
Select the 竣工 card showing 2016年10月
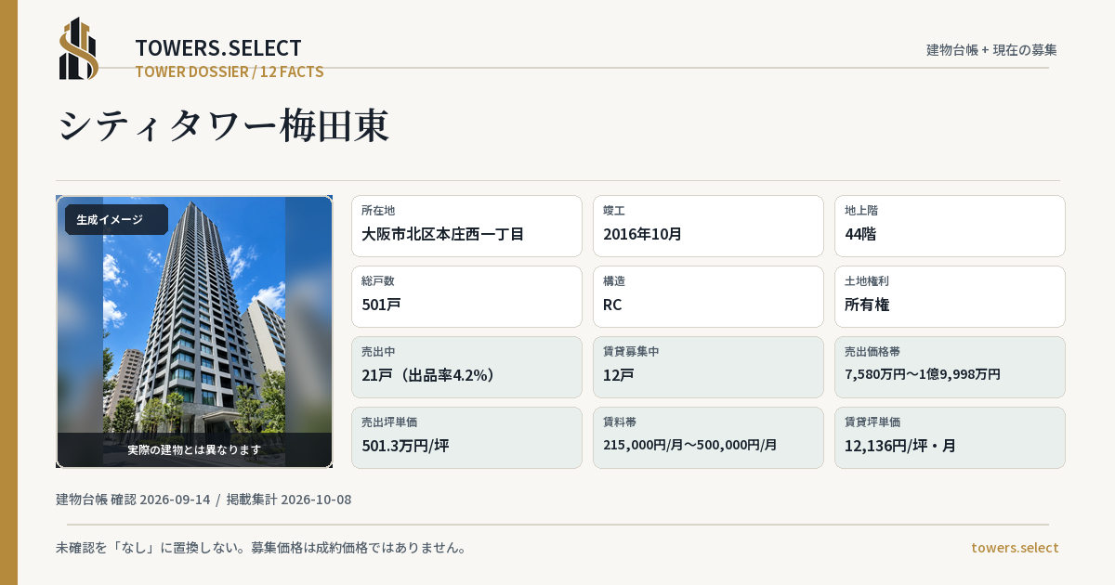[708, 226]
